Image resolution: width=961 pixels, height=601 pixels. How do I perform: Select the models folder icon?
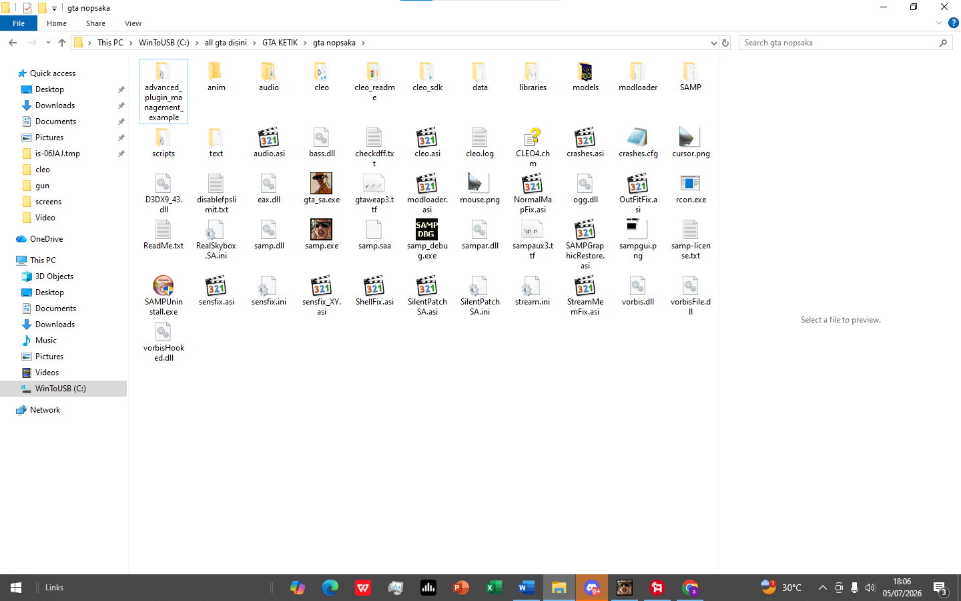click(x=585, y=71)
